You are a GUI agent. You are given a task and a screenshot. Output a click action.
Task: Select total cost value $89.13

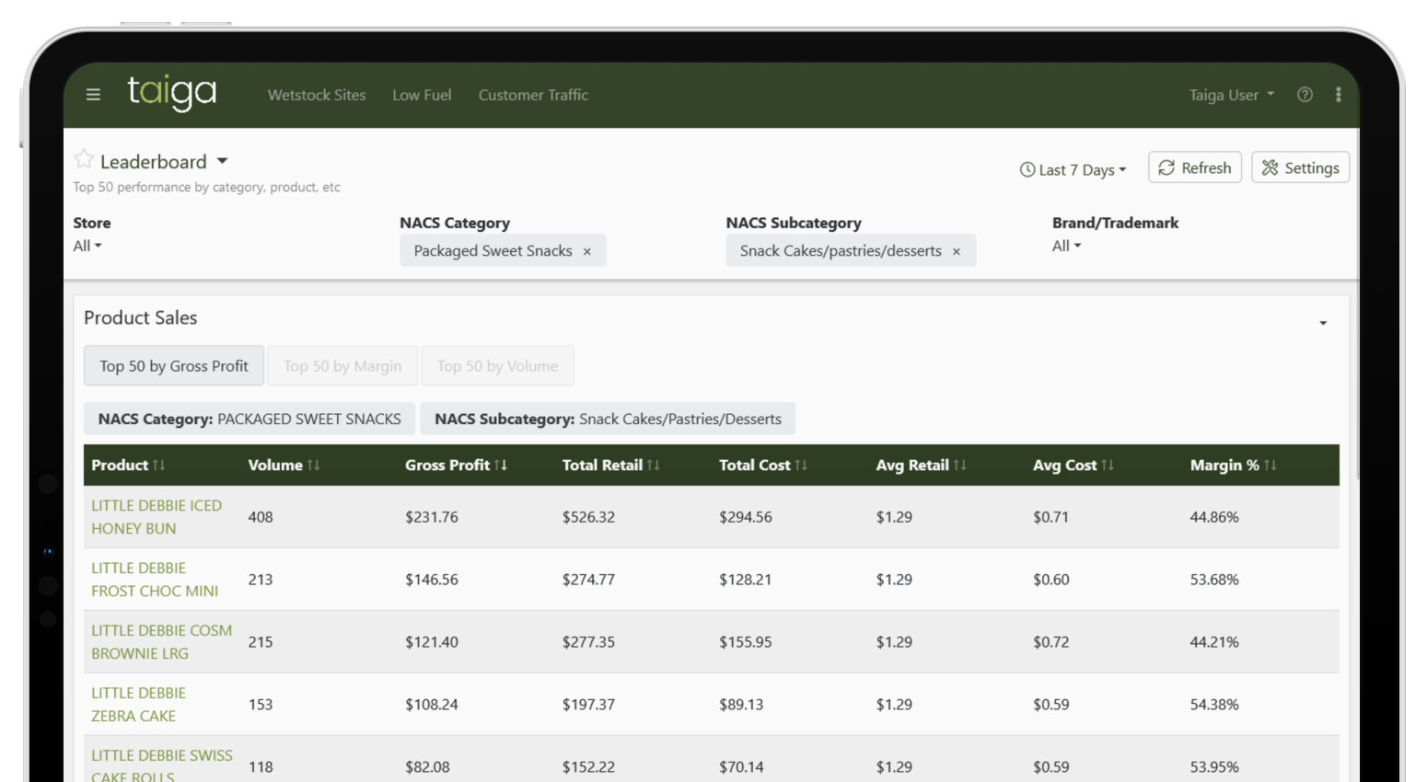tap(741, 705)
